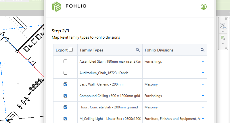Uncheck export for Compound Ceiling row
This screenshot has width=230, height=123.
pyautogui.click(x=66, y=96)
